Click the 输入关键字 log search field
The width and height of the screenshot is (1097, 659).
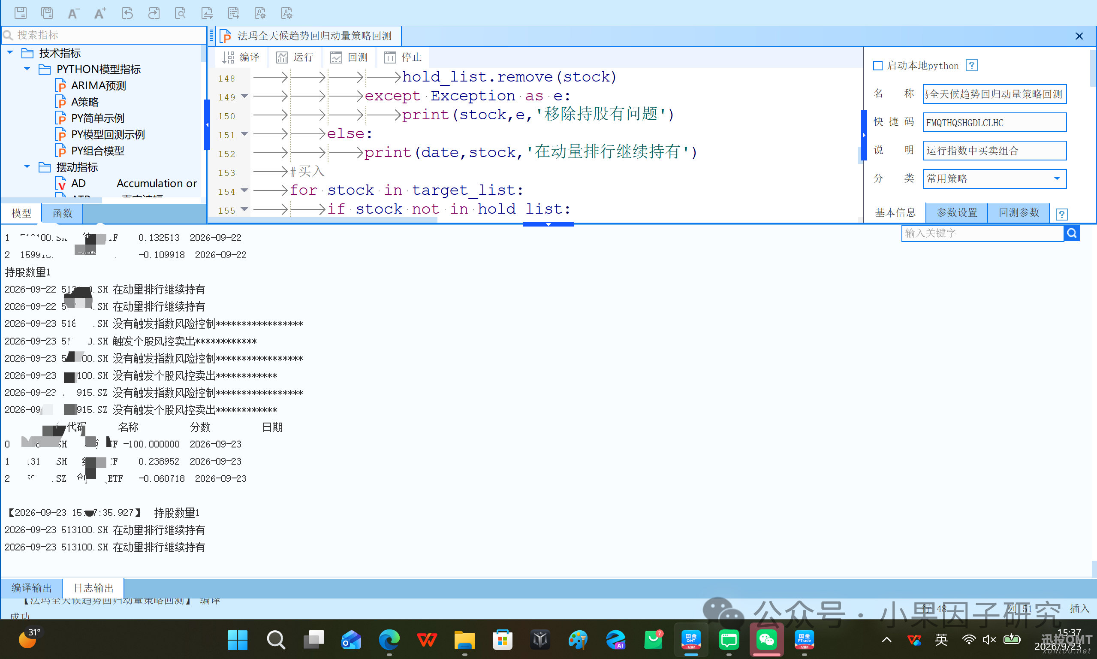click(x=982, y=233)
